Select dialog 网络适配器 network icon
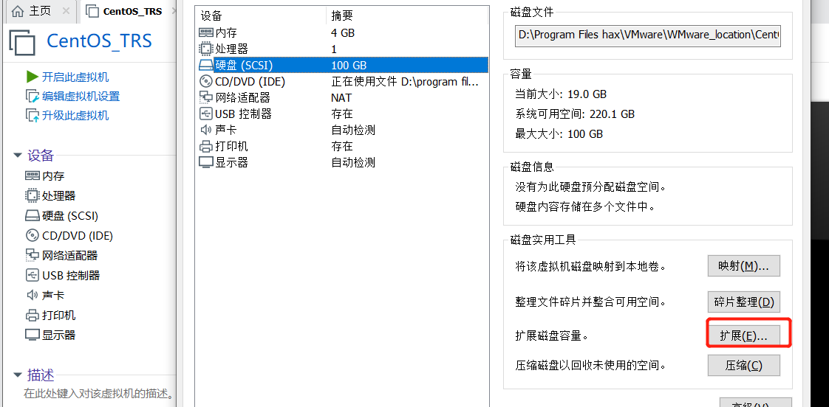 point(205,97)
